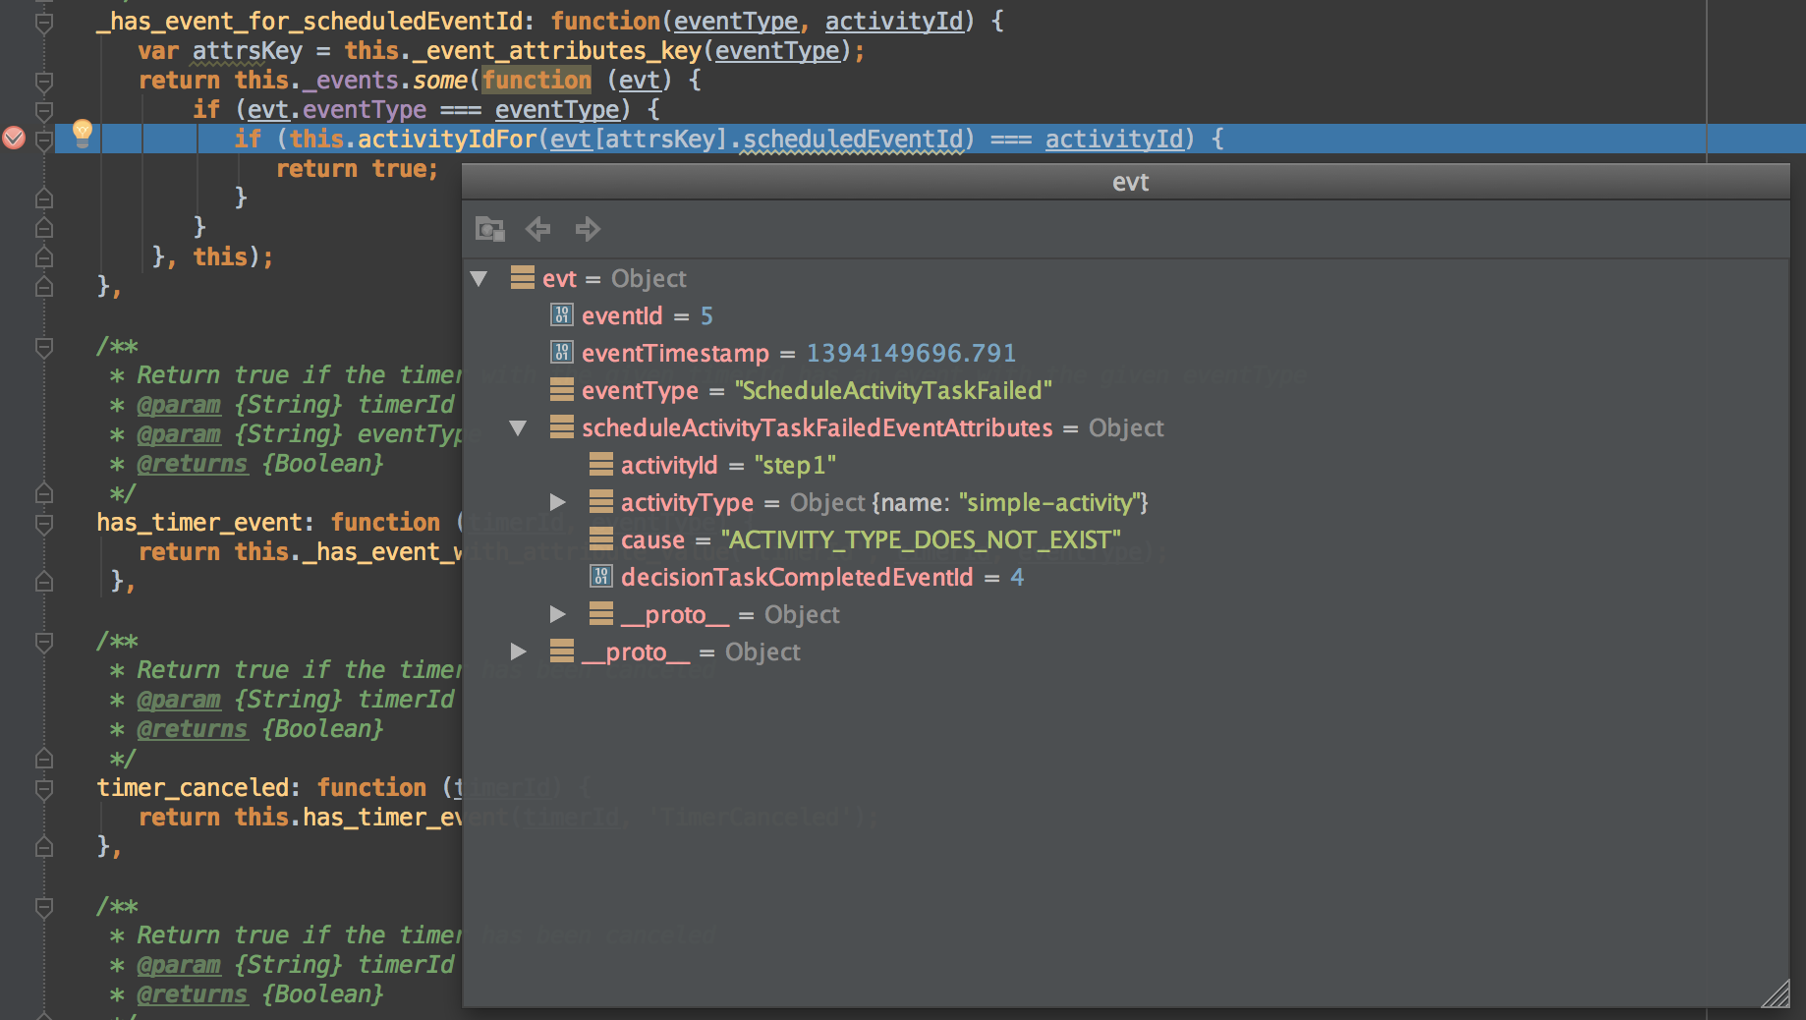Select the "ScheduleActivityTaskFailed" value
The image size is (1806, 1020).
point(893,391)
